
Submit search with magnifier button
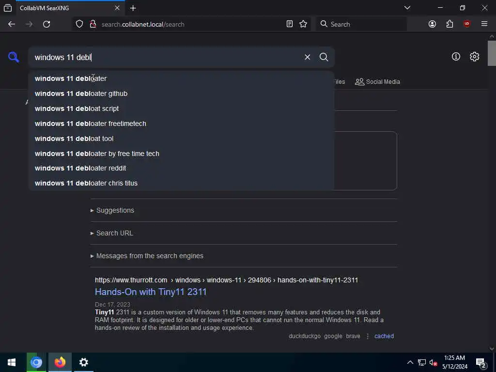(x=324, y=57)
